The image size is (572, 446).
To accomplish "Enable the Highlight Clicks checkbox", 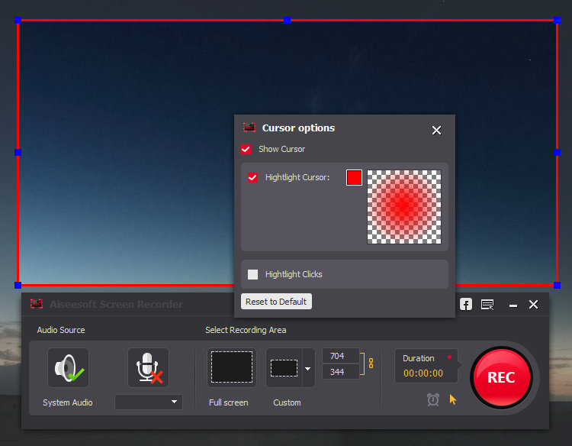I will (252, 274).
